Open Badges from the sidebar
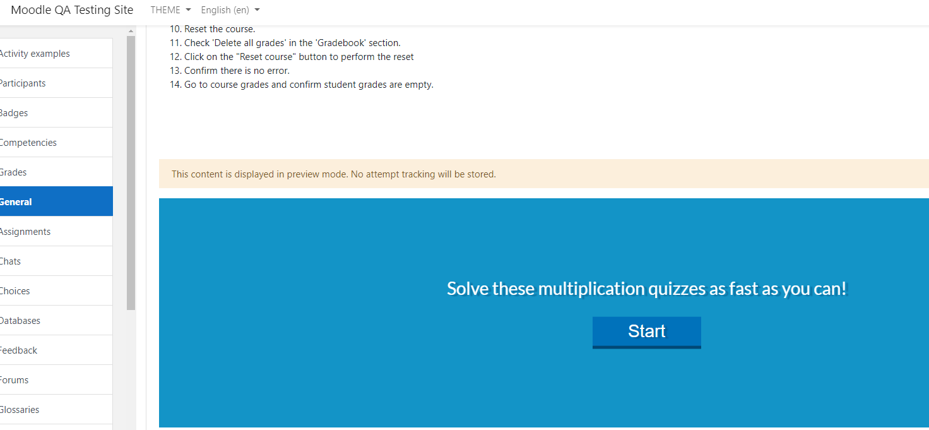Viewport: 929px width, 430px height. [x=56, y=113]
